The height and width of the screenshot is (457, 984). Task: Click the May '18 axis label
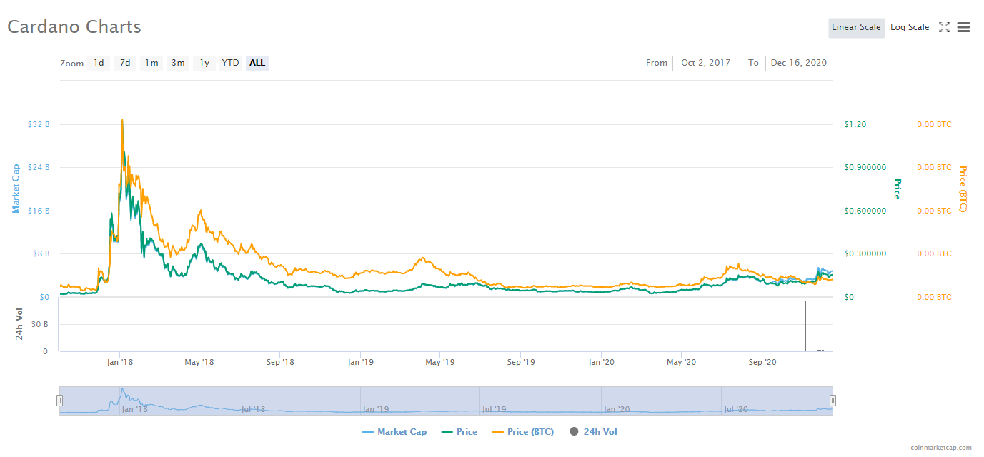[x=199, y=363]
